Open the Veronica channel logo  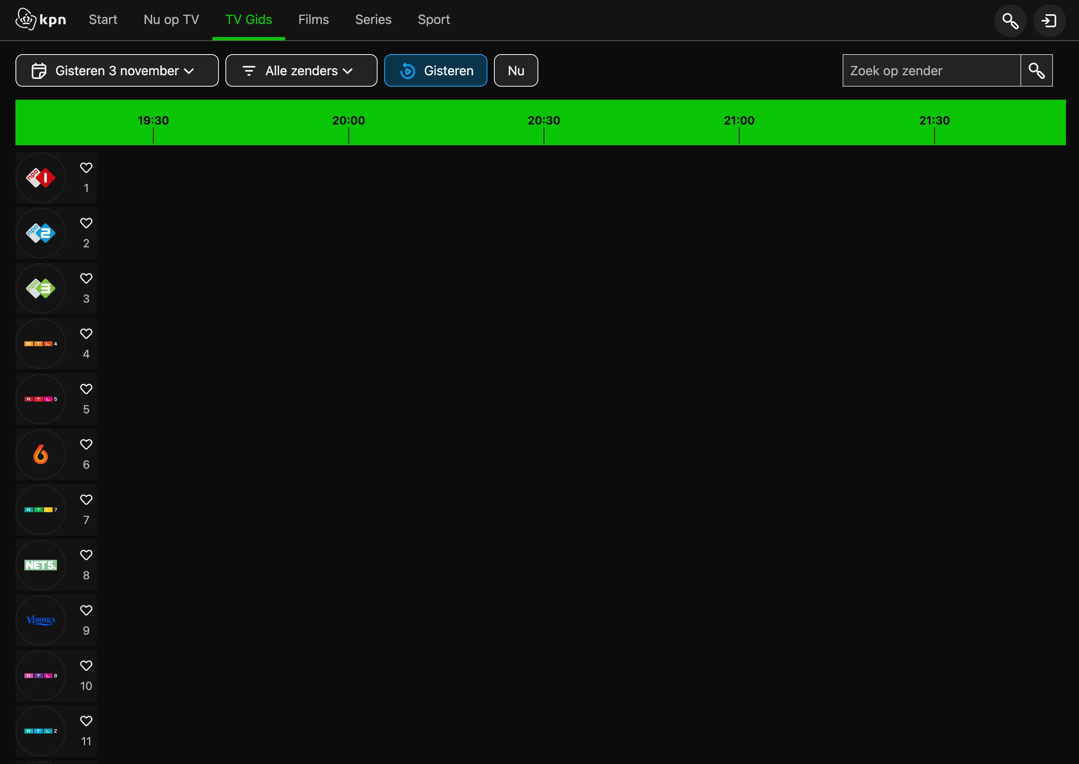coord(40,620)
